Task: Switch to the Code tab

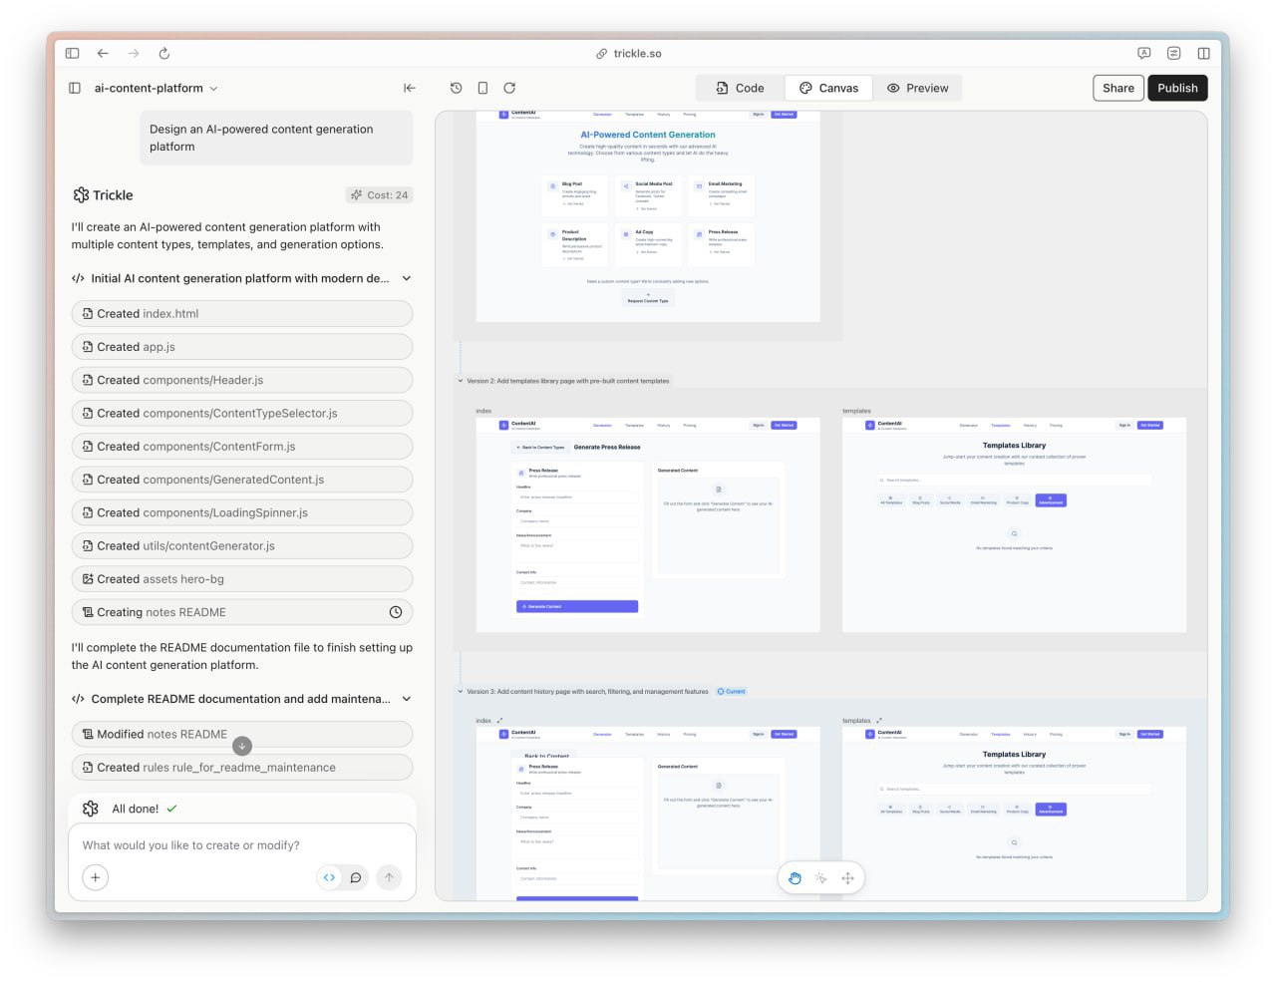Action: pos(739,88)
